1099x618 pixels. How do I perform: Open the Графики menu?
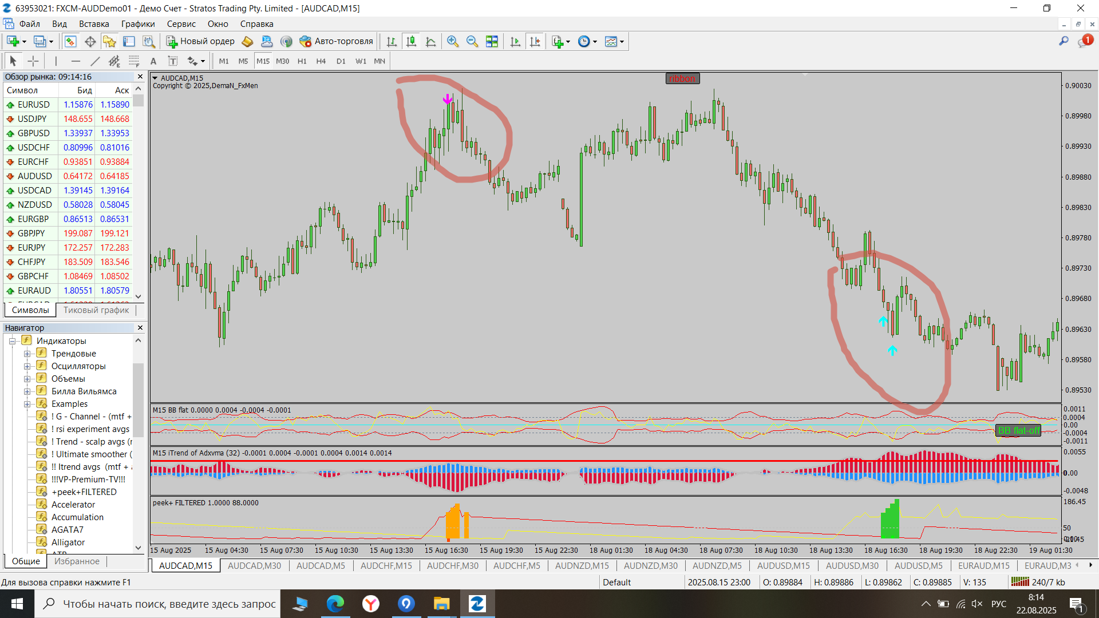click(x=137, y=24)
